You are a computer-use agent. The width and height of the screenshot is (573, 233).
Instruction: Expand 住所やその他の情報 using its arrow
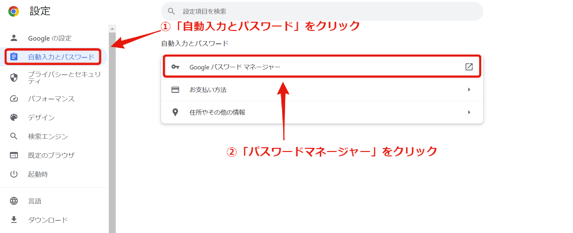click(469, 112)
